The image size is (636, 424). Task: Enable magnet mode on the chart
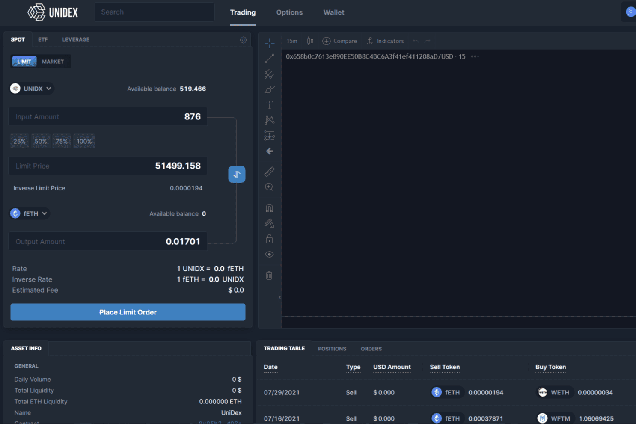point(269,208)
